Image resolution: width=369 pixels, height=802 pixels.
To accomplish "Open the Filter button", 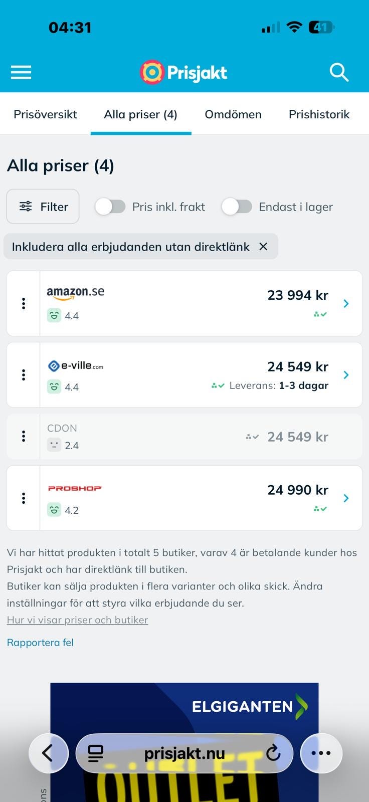I will click(43, 207).
